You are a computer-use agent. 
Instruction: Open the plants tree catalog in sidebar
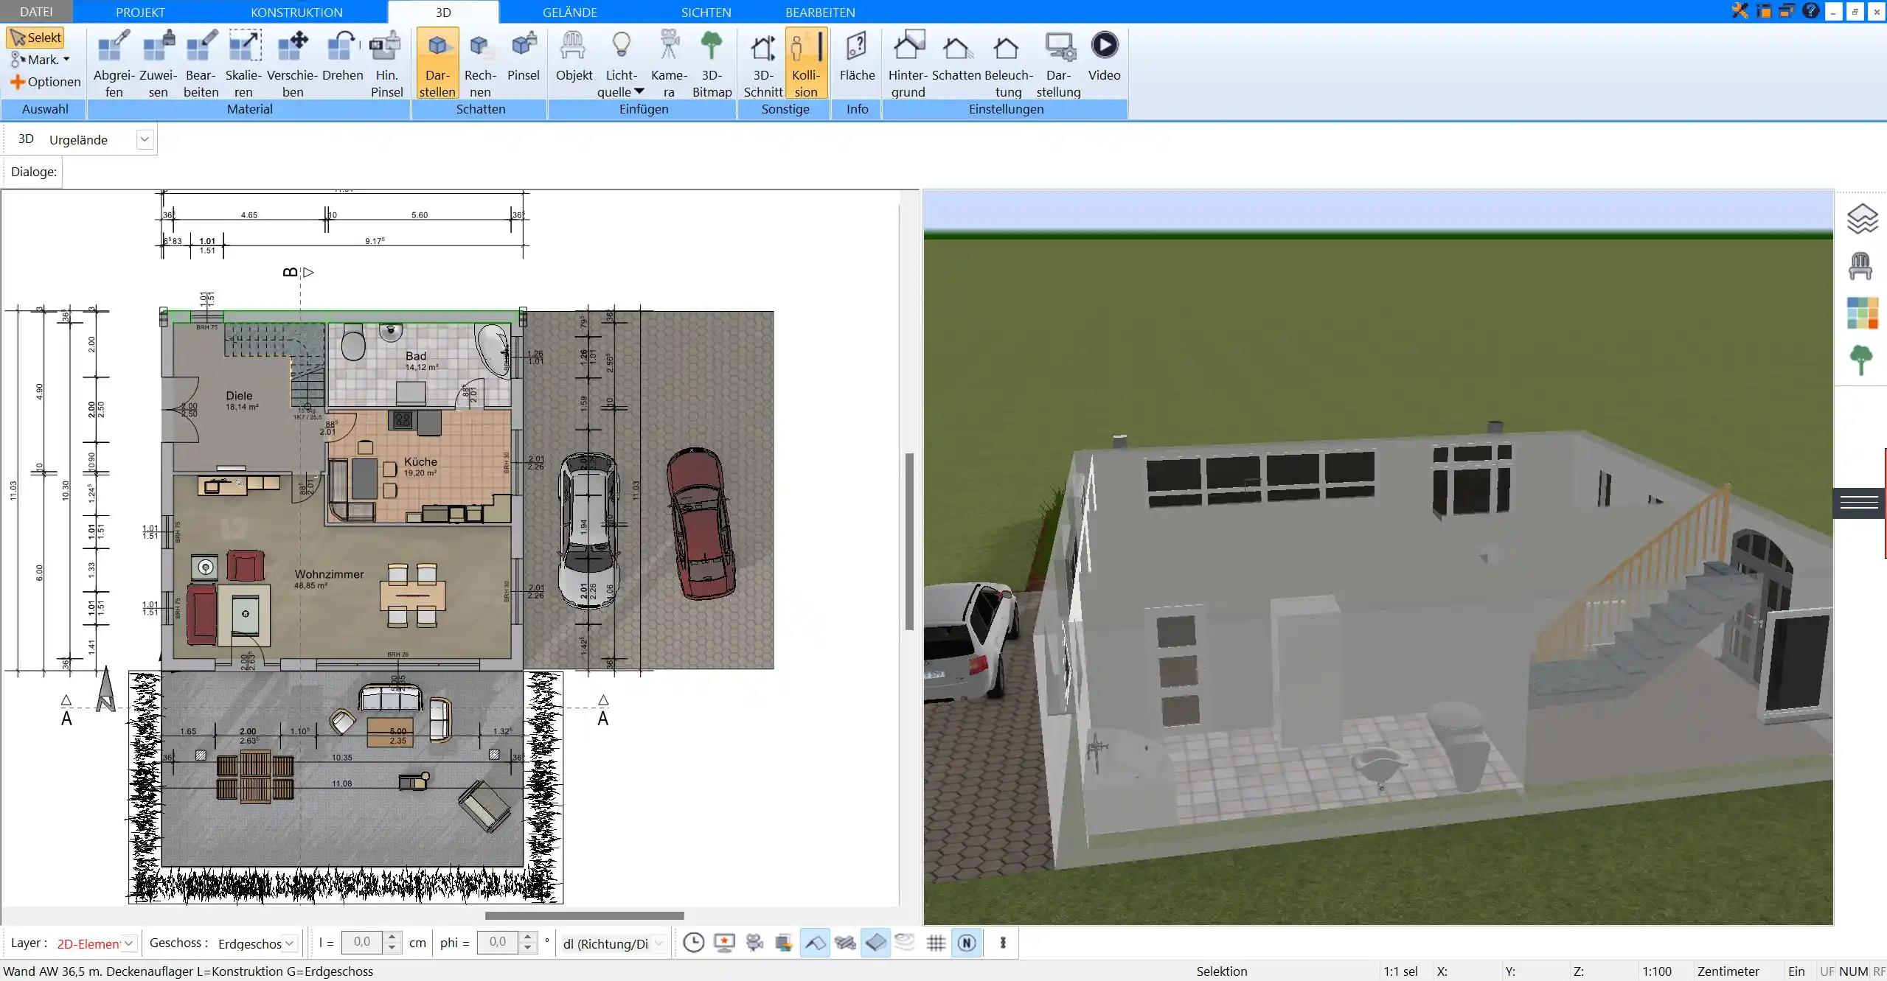[x=1861, y=360]
